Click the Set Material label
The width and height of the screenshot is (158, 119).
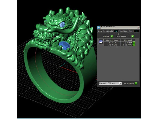[x=129, y=83]
